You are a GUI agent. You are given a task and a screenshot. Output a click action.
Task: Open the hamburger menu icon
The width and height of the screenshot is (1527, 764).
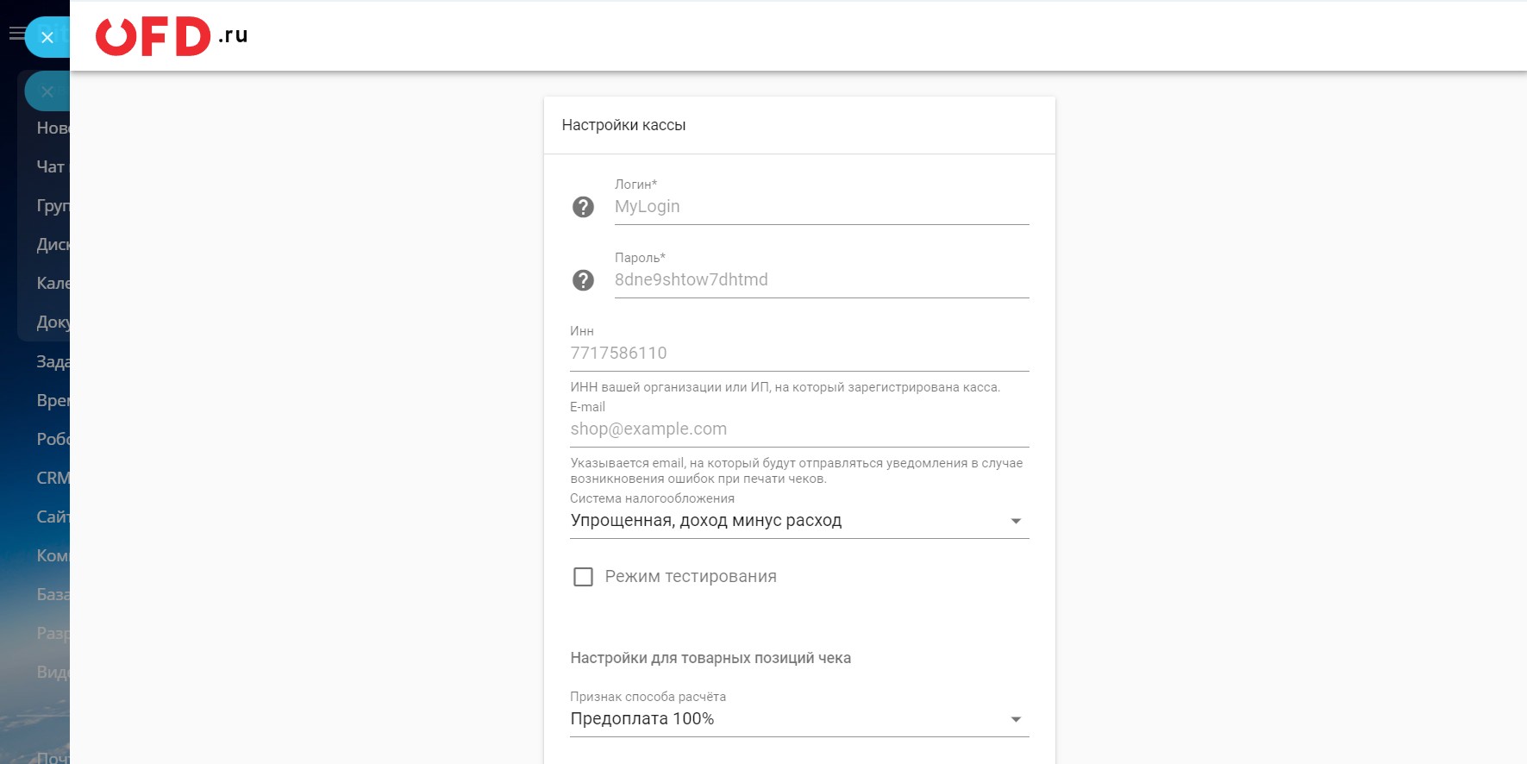[16, 34]
